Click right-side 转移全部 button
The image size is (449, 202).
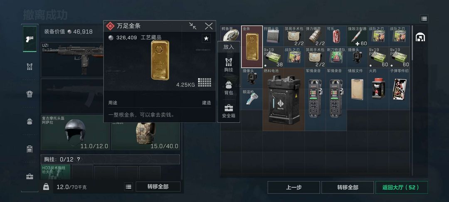tap(348, 187)
